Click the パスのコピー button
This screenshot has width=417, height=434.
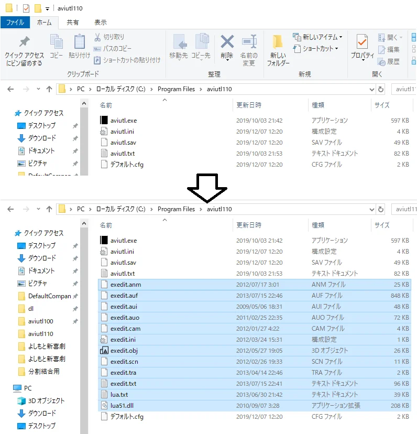pos(113,49)
